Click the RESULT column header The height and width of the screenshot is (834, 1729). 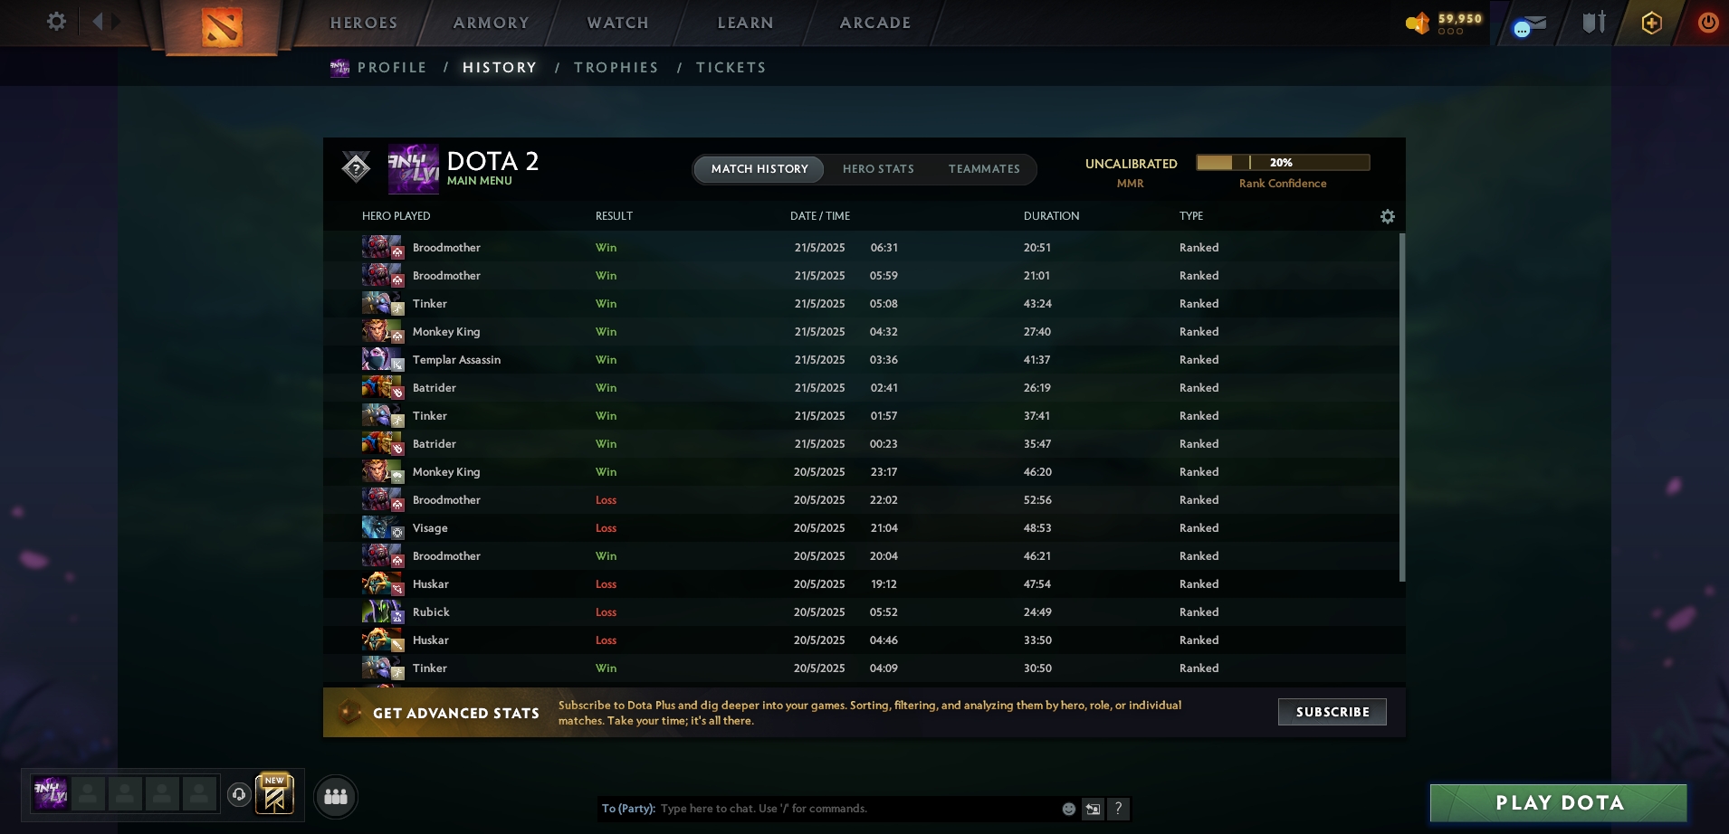pyautogui.click(x=614, y=216)
